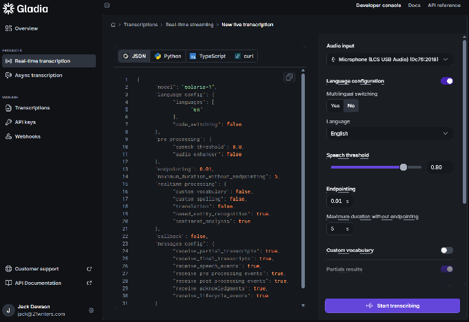Select No for Multilingual switching

click(x=351, y=106)
